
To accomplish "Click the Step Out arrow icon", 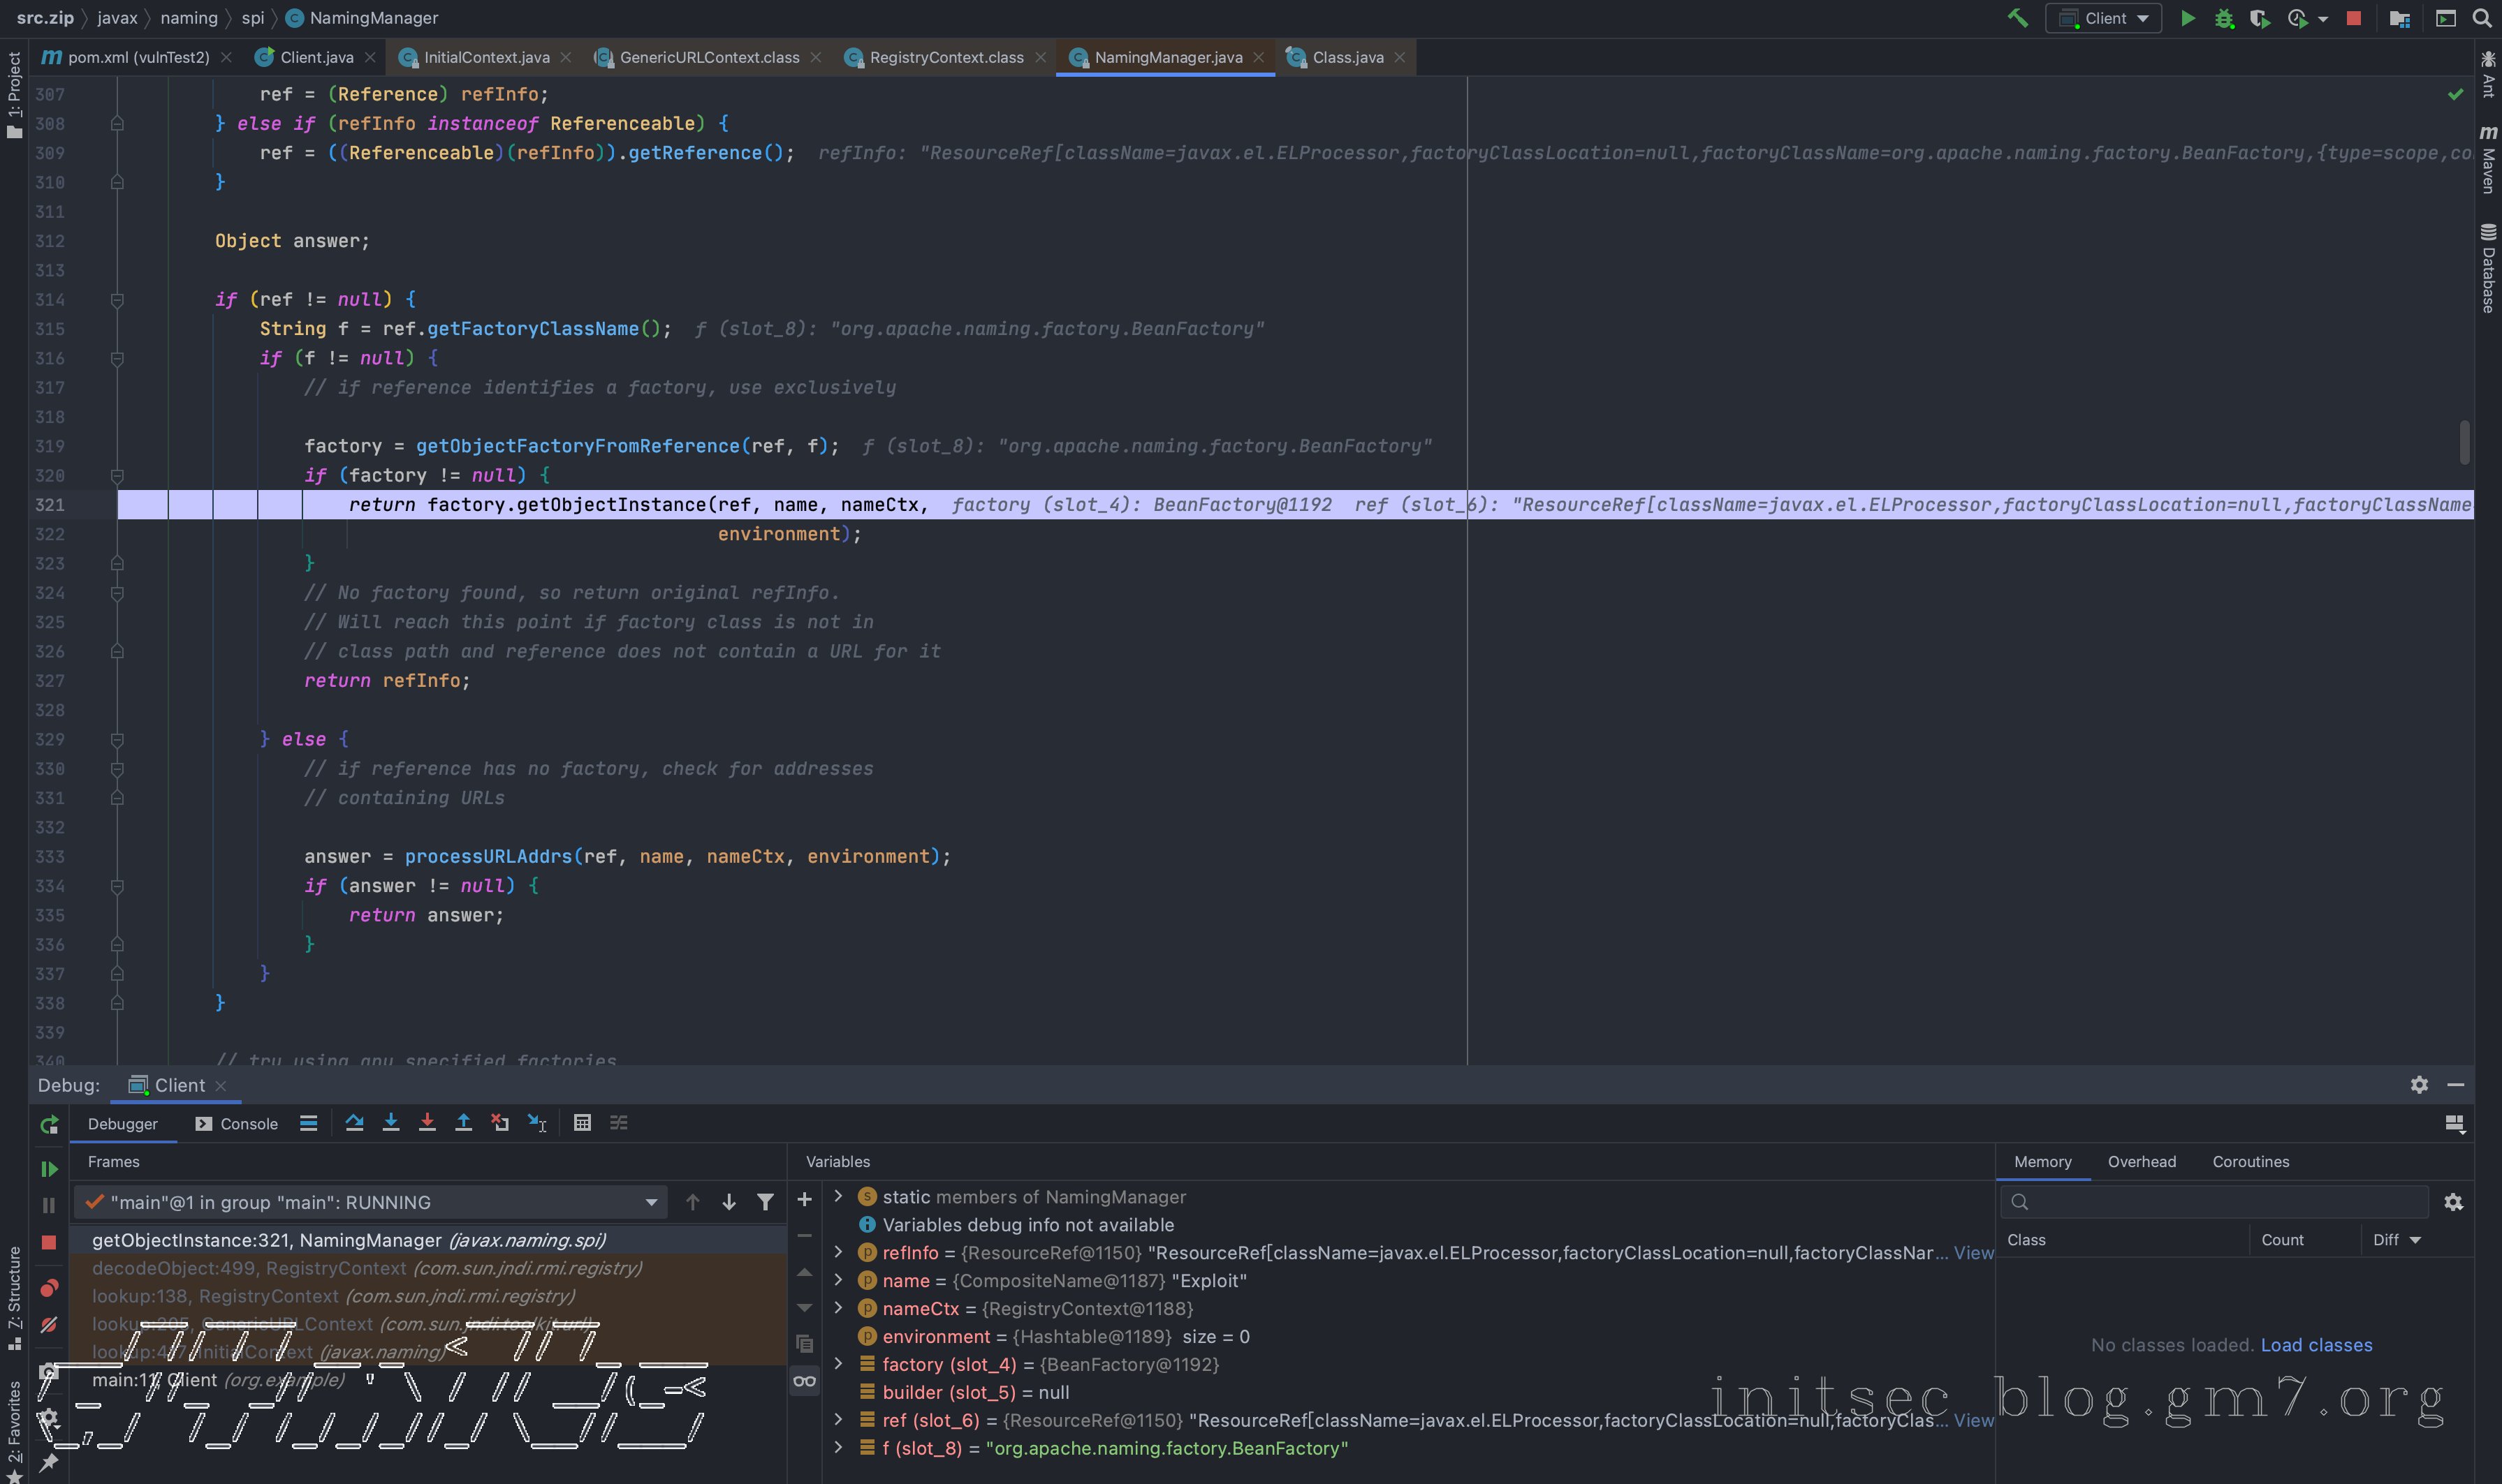I will pyautogui.click(x=463, y=1123).
